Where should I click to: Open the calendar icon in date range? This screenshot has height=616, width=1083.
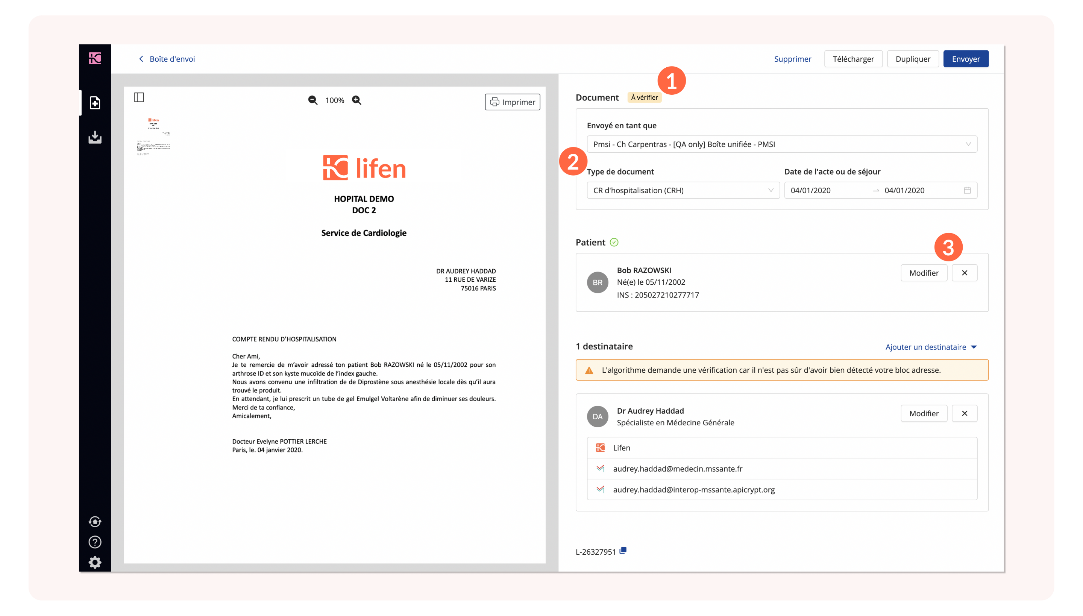pyautogui.click(x=967, y=190)
